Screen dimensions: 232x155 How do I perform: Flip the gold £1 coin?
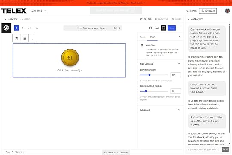(x=70, y=58)
